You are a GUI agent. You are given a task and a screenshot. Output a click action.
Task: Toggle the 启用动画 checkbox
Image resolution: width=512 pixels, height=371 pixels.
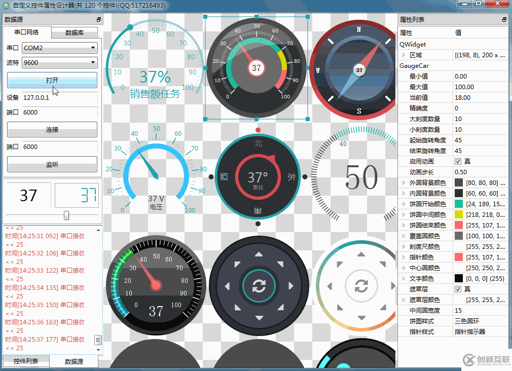pyautogui.click(x=458, y=161)
